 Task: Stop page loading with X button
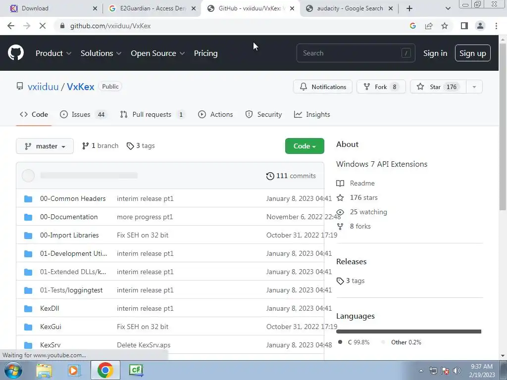coord(43,26)
